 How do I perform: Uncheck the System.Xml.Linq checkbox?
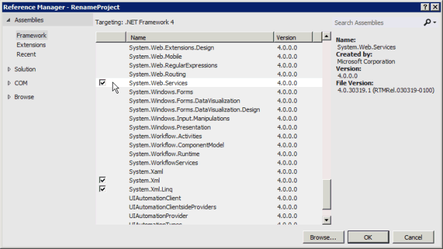(x=102, y=188)
